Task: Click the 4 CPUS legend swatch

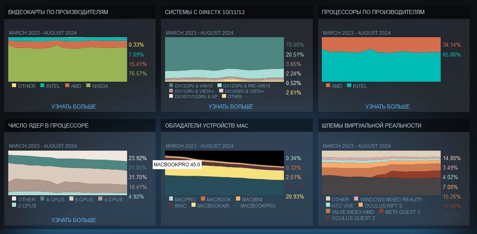Action: pyautogui.click(x=100, y=199)
